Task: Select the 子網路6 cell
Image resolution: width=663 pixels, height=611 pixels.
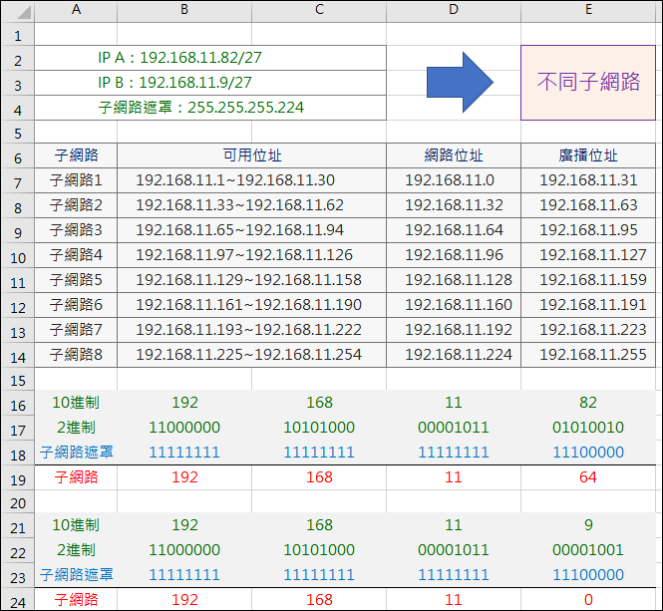Action: pos(76,305)
